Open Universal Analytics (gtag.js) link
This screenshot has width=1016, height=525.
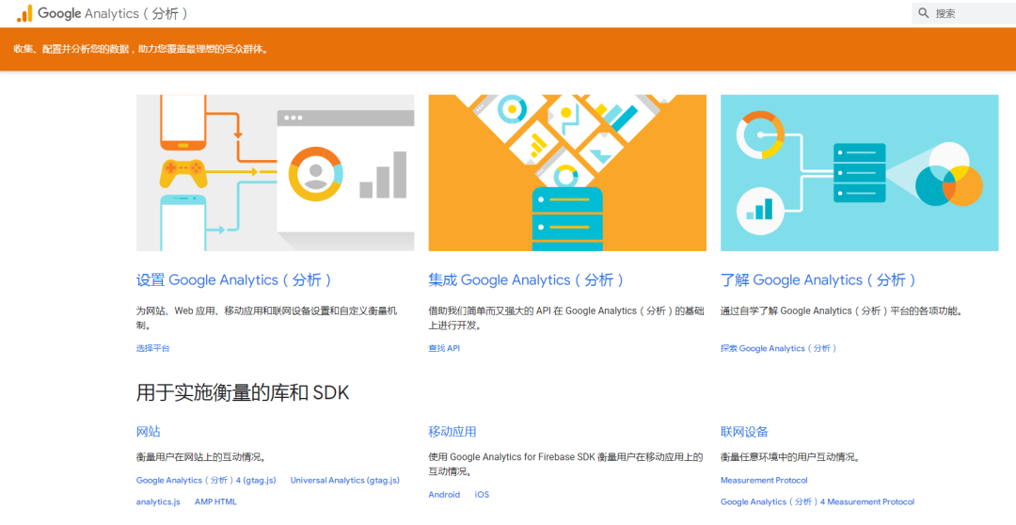click(345, 480)
